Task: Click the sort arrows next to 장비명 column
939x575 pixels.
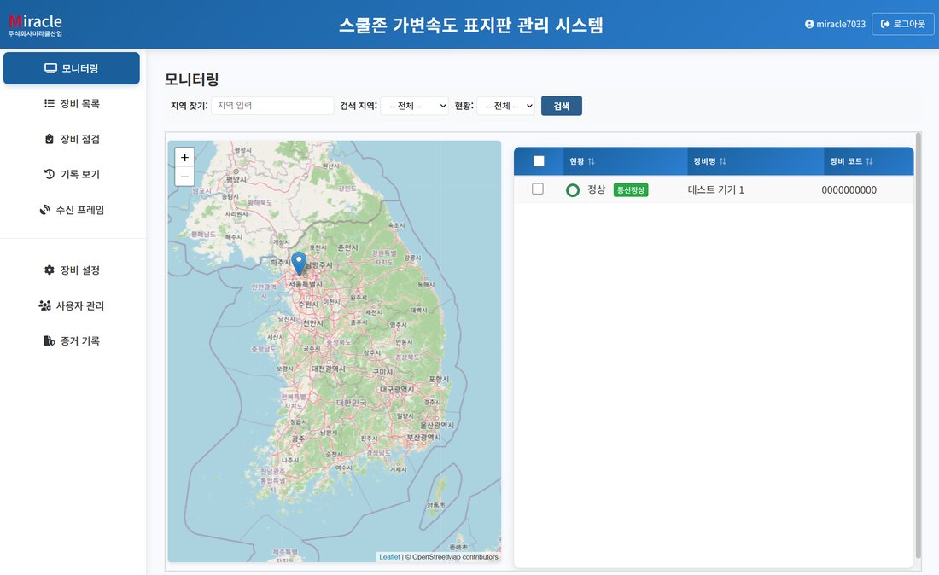Action: (723, 161)
